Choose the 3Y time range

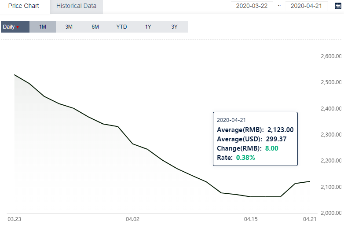tap(174, 27)
